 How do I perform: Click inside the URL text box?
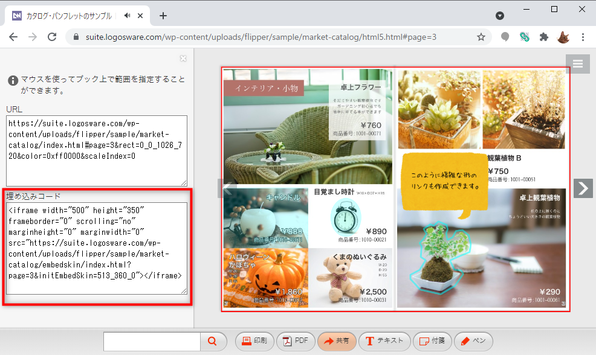[97, 150]
